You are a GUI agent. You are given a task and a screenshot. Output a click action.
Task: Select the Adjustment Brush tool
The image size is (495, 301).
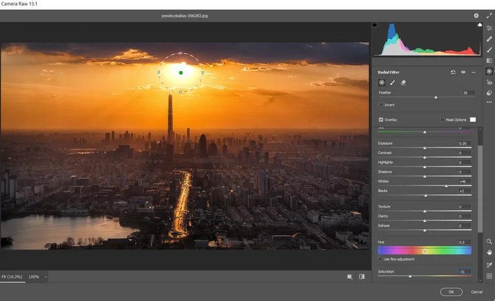[x=489, y=50]
